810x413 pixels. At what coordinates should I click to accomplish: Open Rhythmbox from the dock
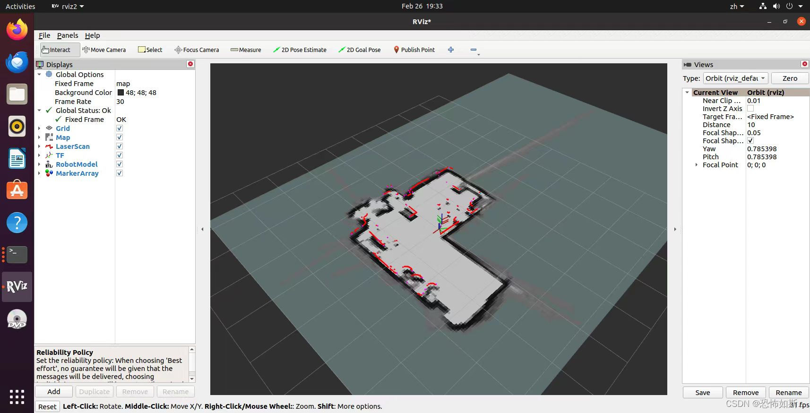tap(17, 126)
